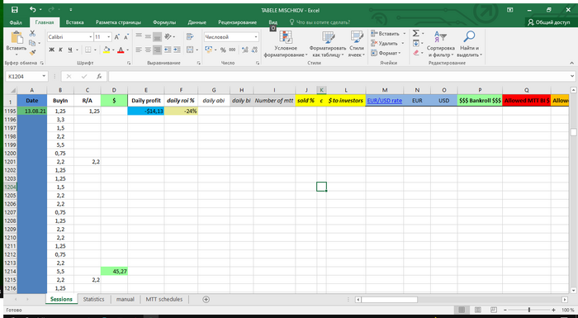Toggle center horizontal alignment

click(148, 50)
